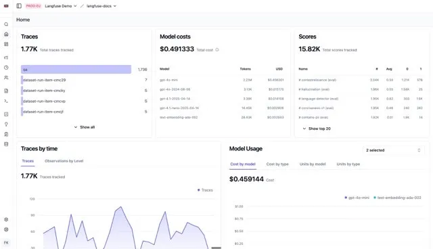The height and width of the screenshot is (249, 433).
Task: Click the gpt-4.1-nano-2025-04-14 model row
Action: point(222,108)
